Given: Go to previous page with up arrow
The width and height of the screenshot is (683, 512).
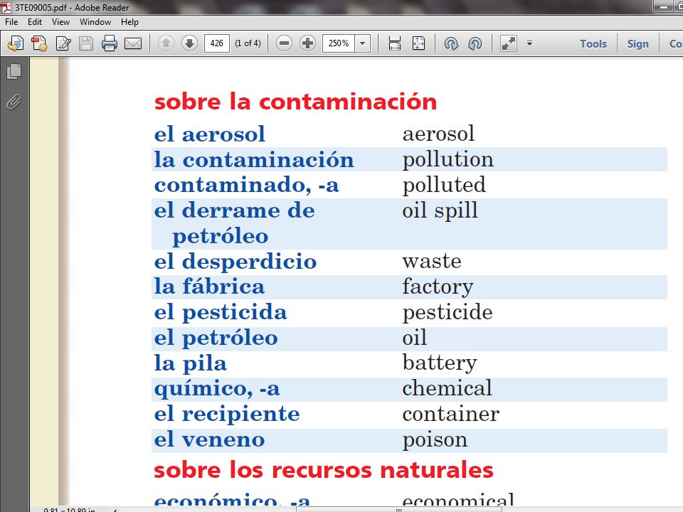Looking at the screenshot, I should tap(166, 43).
